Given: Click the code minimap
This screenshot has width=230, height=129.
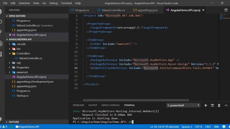Looking at the screenshot, I should click(225, 17).
